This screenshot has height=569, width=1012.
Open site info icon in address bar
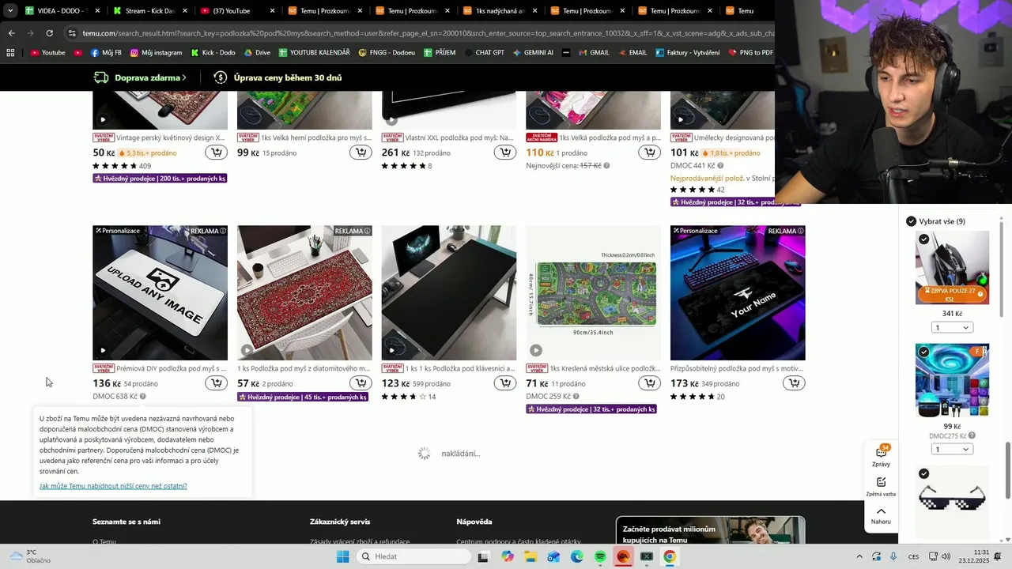(x=72, y=33)
